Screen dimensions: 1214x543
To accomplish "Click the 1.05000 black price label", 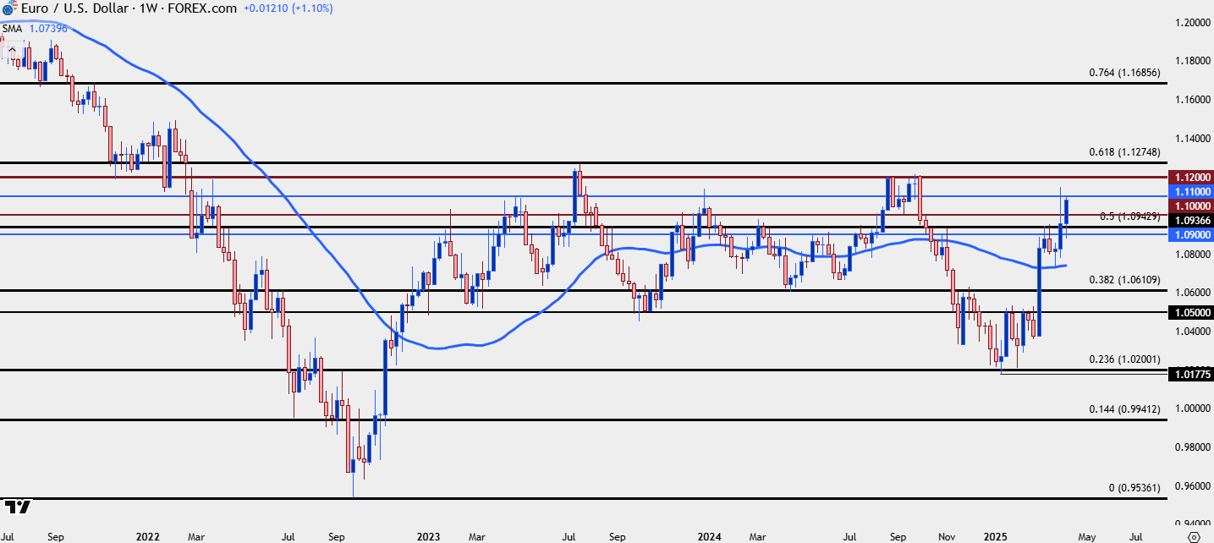I will (1189, 312).
